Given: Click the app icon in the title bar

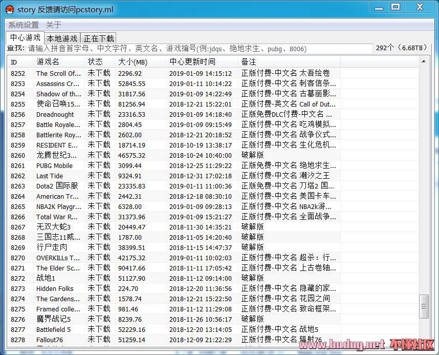Looking at the screenshot, I should coord(10,10).
